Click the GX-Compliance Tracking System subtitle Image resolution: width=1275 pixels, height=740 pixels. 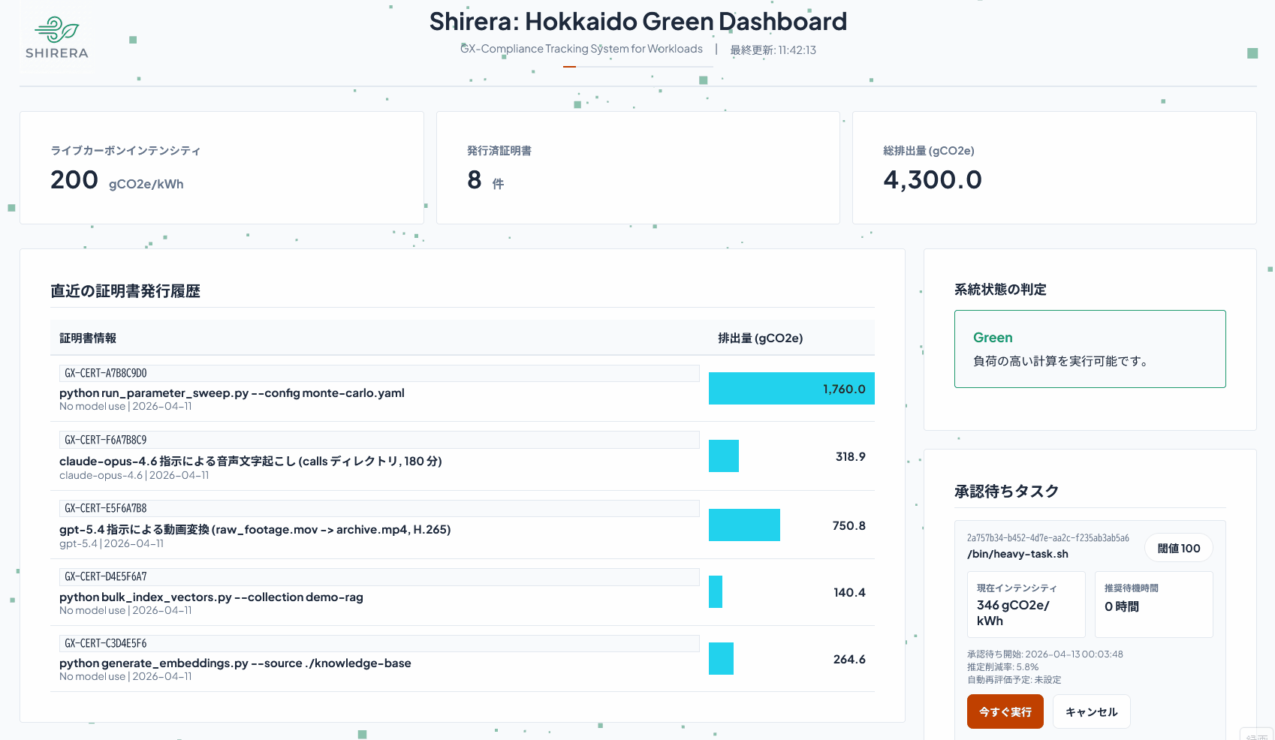coord(582,49)
